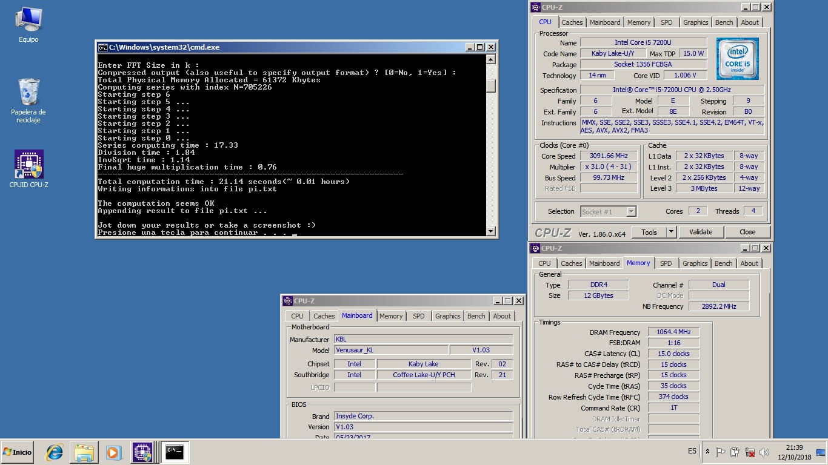Click the BIOS brand Insyde Corp. field
The height and width of the screenshot is (465, 828).
pyautogui.click(x=423, y=416)
